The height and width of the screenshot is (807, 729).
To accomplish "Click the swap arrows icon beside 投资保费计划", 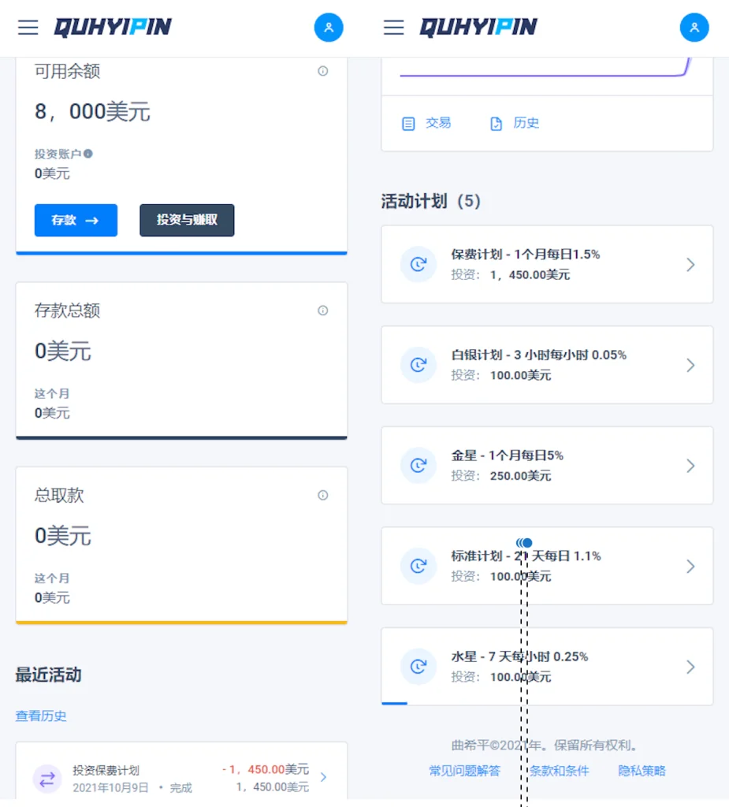I will click(x=47, y=779).
